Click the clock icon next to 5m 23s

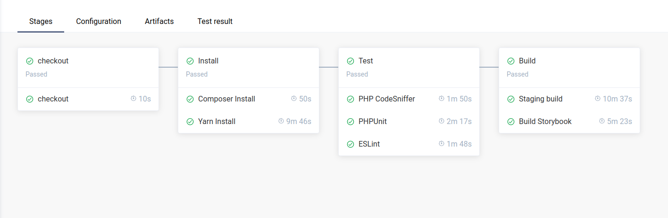click(602, 121)
